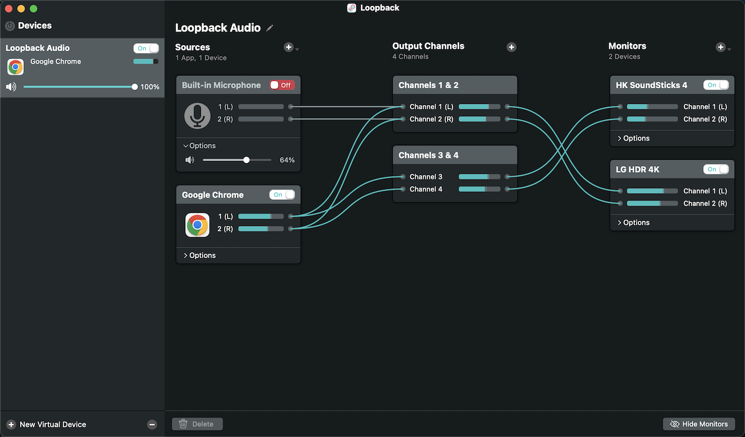Click the plus icon beside Output Channels
The height and width of the screenshot is (437, 745).
pyautogui.click(x=512, y=47)
